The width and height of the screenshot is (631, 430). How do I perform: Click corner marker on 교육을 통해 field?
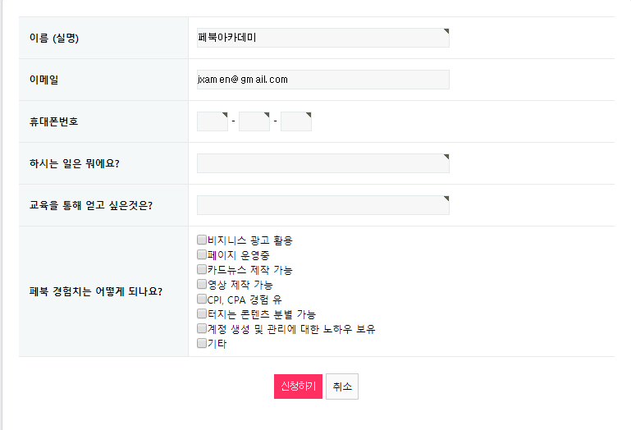point(446,199)
